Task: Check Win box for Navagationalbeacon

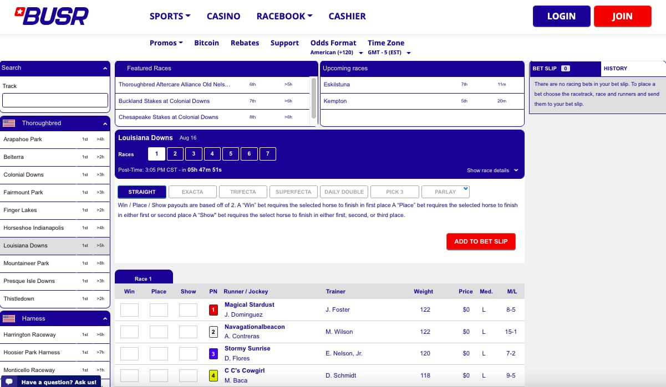Action: point(129,332)
